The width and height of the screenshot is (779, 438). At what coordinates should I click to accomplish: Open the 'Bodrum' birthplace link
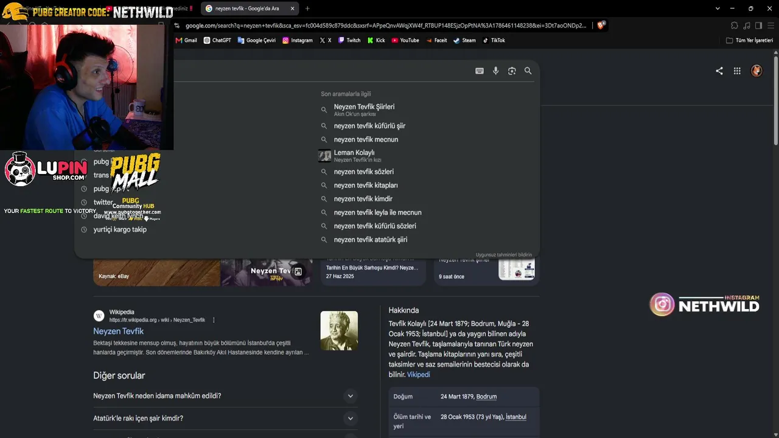coord(486,397)
